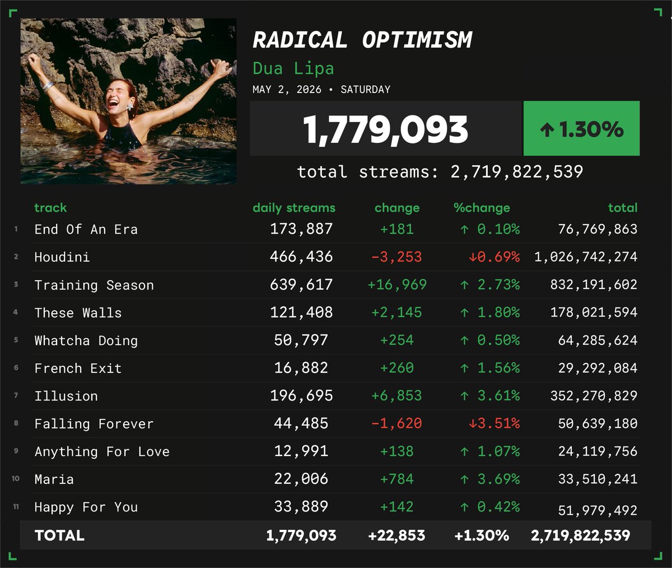Click daily streams value 196,695
Image resolution: width=672 pixels, height=568 pixels.
pyautogui.click(x=301, y=396)
